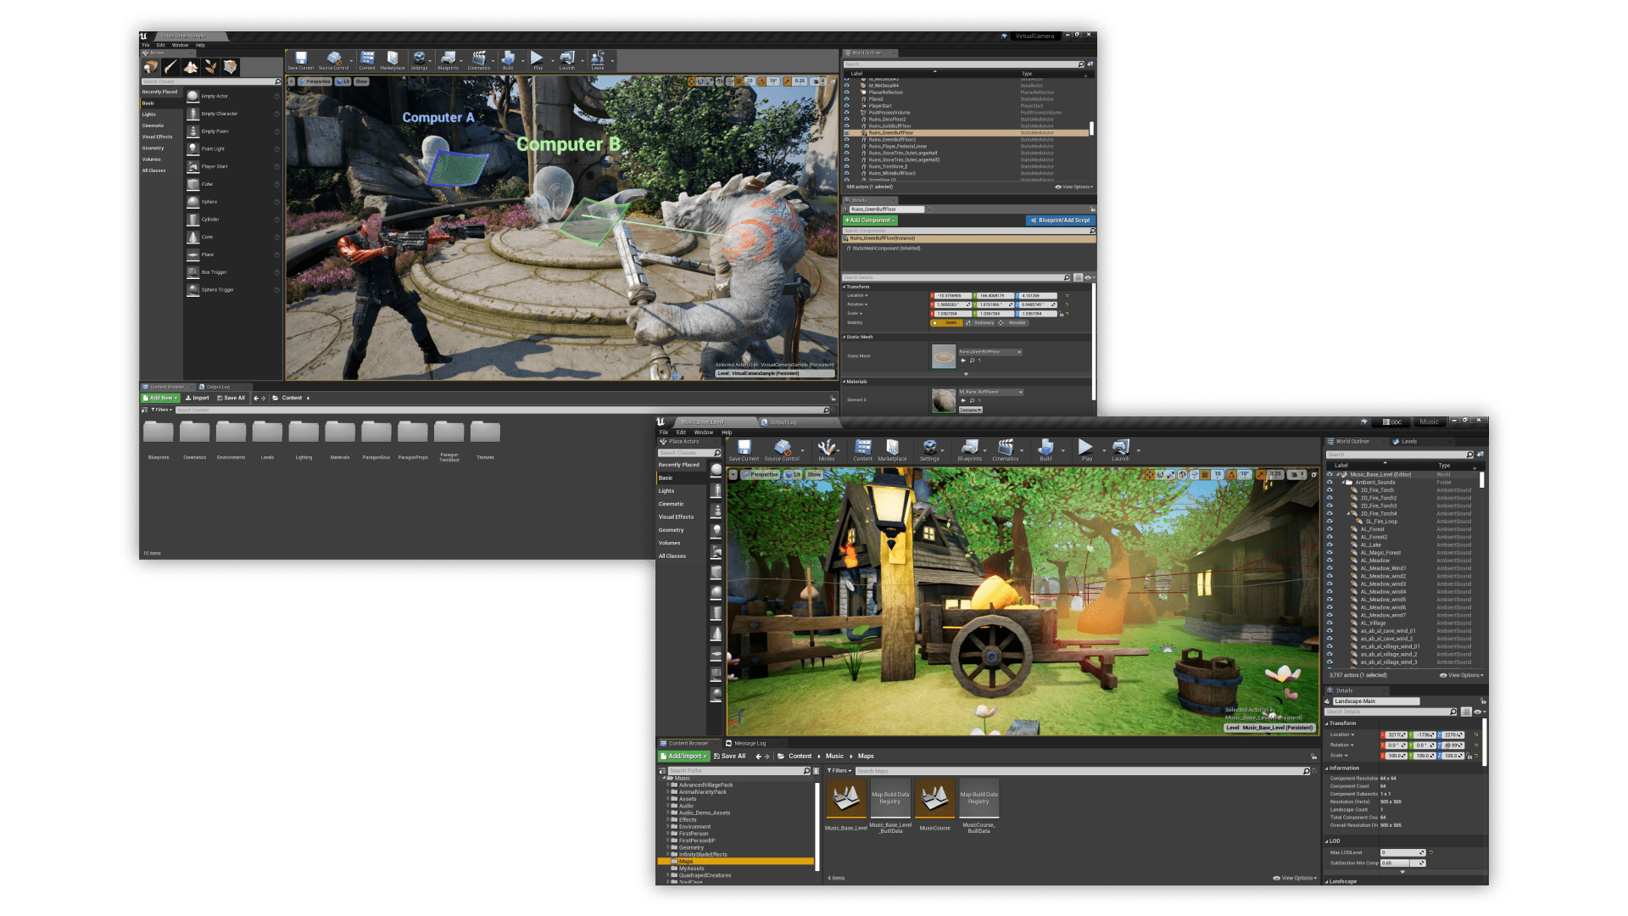Toggle visibility of 2D_Fire_Torch in Music outliner
Image resolution: width=1628 pixels, height=916 pixels.
point(1330,490)
